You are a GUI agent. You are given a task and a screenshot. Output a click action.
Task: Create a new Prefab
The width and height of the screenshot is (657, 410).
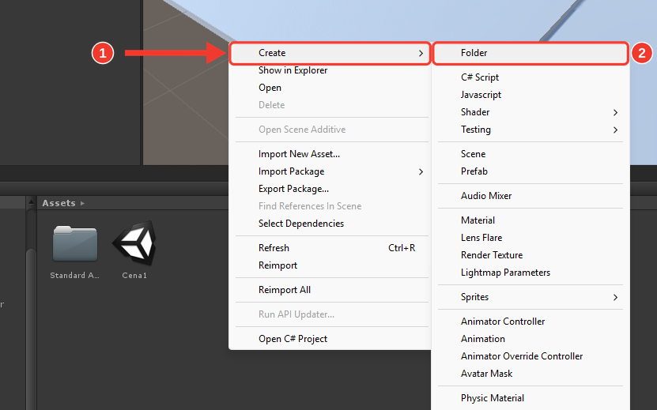point(531,171)
